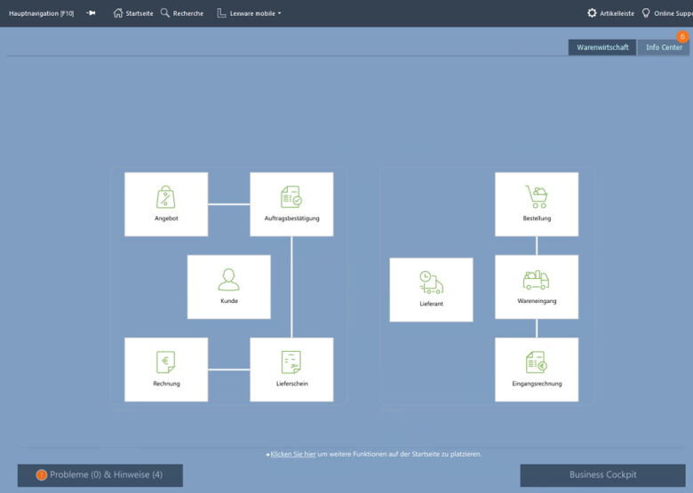Open Online Support in the top bar
This screenshot has width=693, height=493.
tap(666, 13)
